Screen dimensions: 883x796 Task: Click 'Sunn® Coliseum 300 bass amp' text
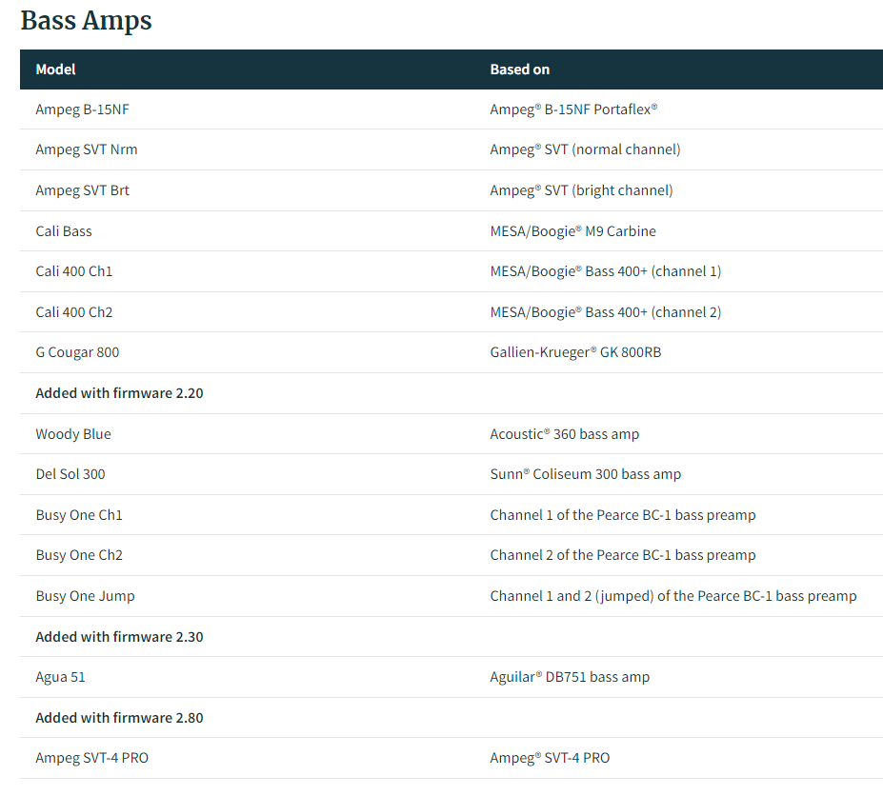coord(585,474)
